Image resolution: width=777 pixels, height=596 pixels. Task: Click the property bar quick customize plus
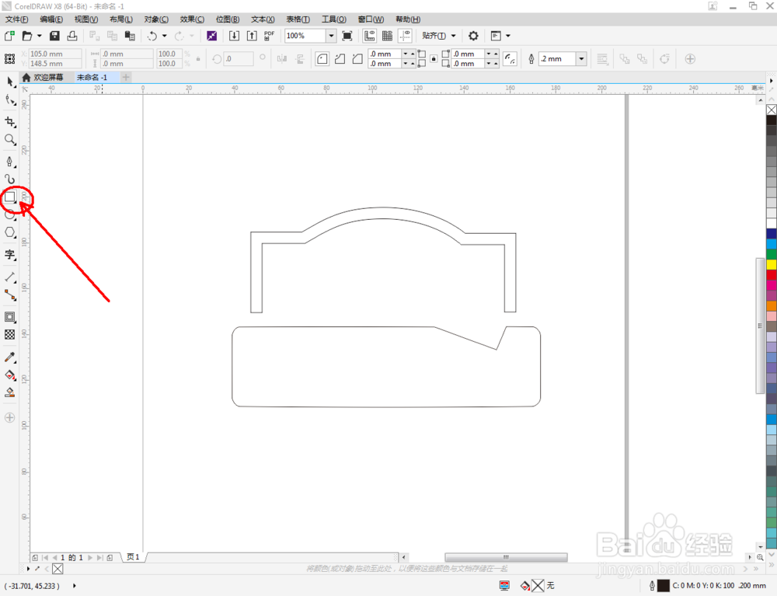[690, 59]
